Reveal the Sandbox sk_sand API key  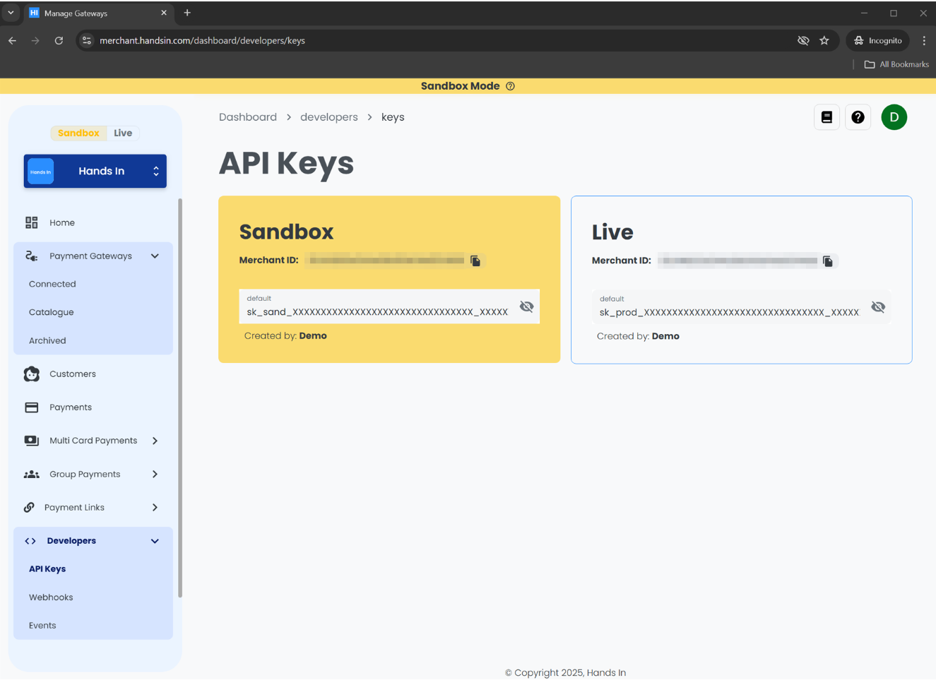pos(526,306)
